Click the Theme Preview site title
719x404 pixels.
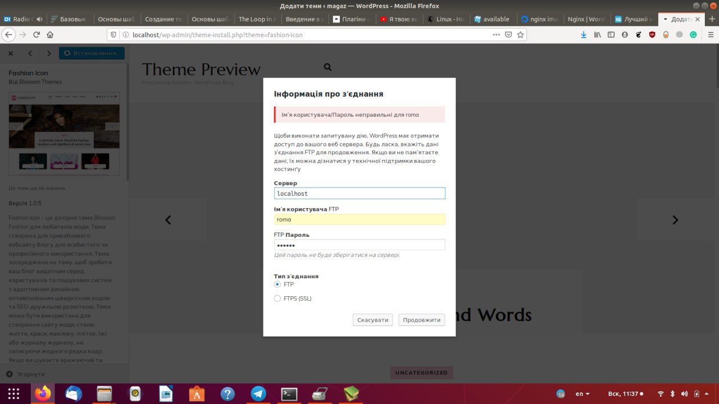pyautogui.click(x=201, y=70)
